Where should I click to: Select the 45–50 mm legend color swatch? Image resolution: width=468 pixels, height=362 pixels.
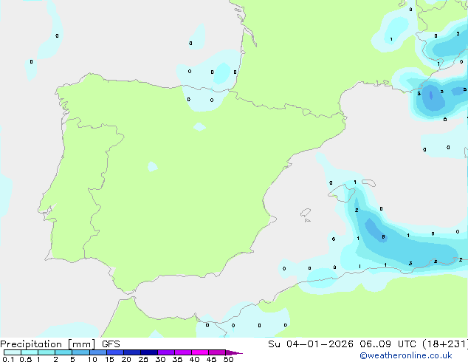coord(217,352)
